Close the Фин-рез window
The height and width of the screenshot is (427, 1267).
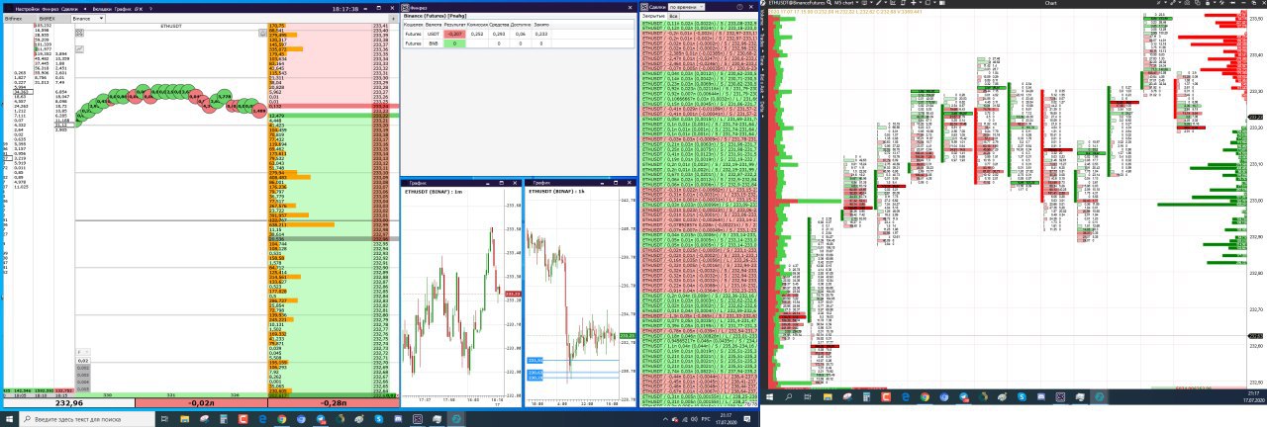click(x=630, y=8)
